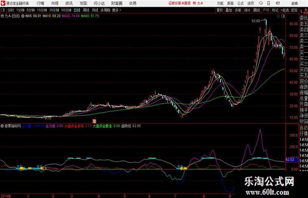Image resolution: width=308 pixels, height=198 pixels.
Task: Click the 主力进 indicator label
Action: click(51, 126)
